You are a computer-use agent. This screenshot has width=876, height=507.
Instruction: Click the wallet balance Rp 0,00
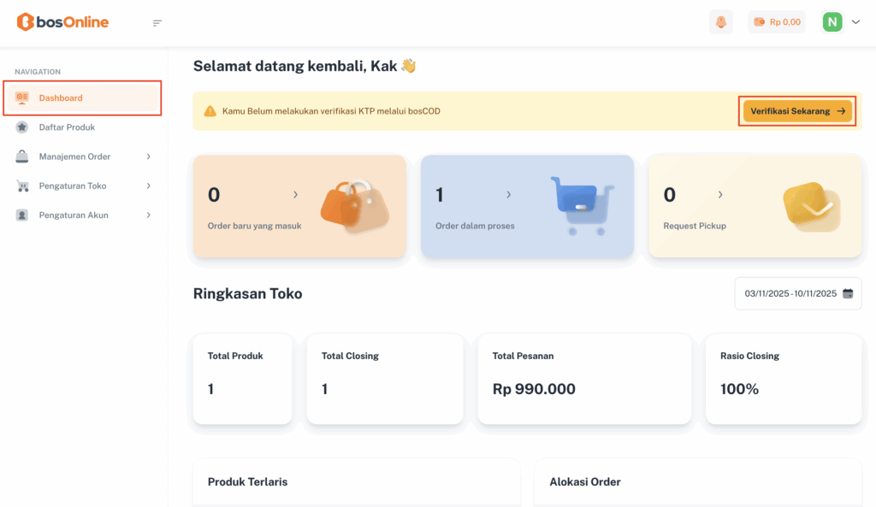coord(777,22)
